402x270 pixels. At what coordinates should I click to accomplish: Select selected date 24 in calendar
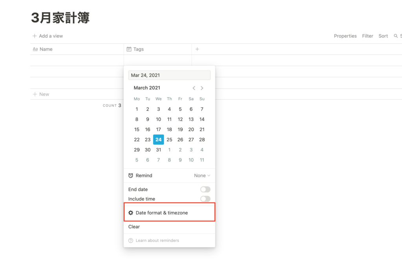tap(159, 140)
